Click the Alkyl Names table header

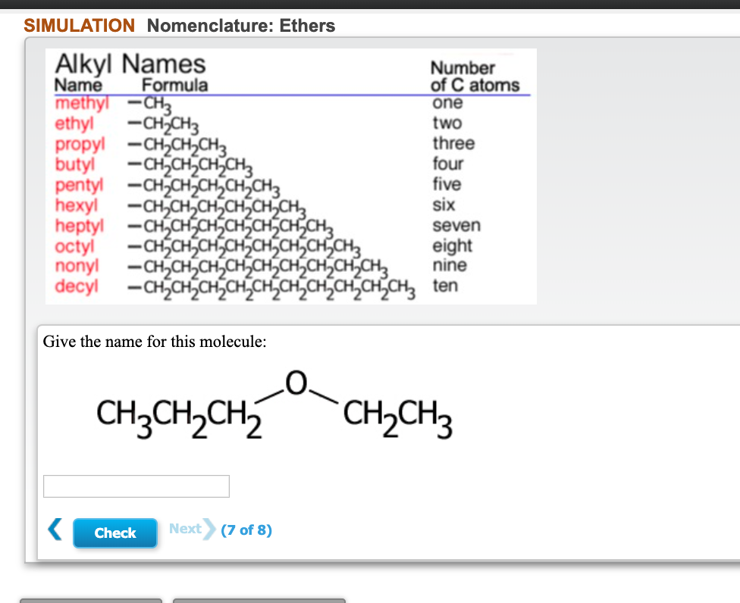pos(130,64)
